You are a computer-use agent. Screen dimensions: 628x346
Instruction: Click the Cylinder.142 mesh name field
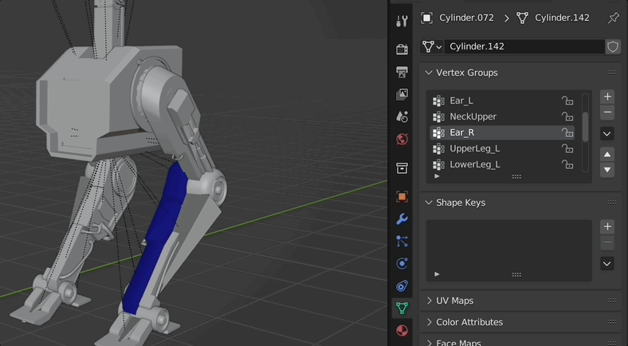click(x=524, y=46)
